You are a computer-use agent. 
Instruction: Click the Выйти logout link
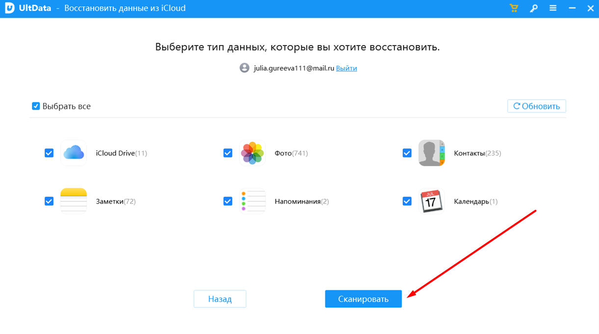click(x=346, y=68)
